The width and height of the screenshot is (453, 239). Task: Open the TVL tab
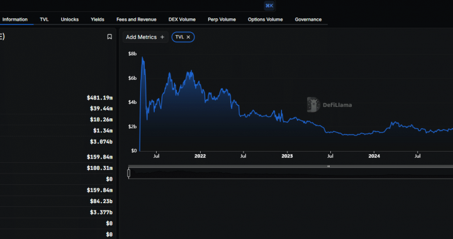[44, 19]
